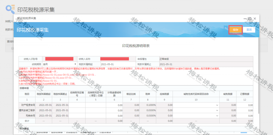Click the 正常申报 declaration attribute value
The width and height of the screenshot is (273, 135).
click(164, 59)
